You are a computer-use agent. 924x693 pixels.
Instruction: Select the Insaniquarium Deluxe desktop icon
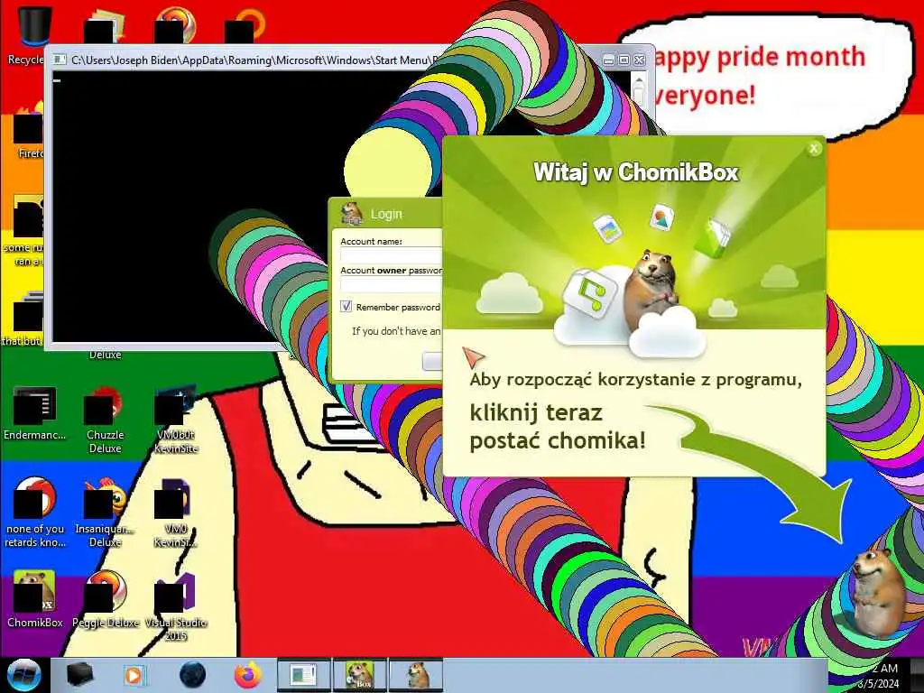coord(105,513)
